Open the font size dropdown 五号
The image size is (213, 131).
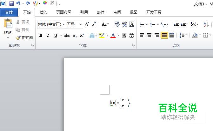[x=81, y=24]
